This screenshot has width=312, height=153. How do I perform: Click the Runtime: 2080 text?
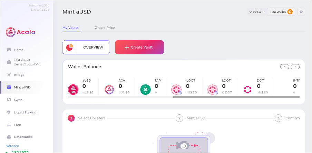click(39, 6)
